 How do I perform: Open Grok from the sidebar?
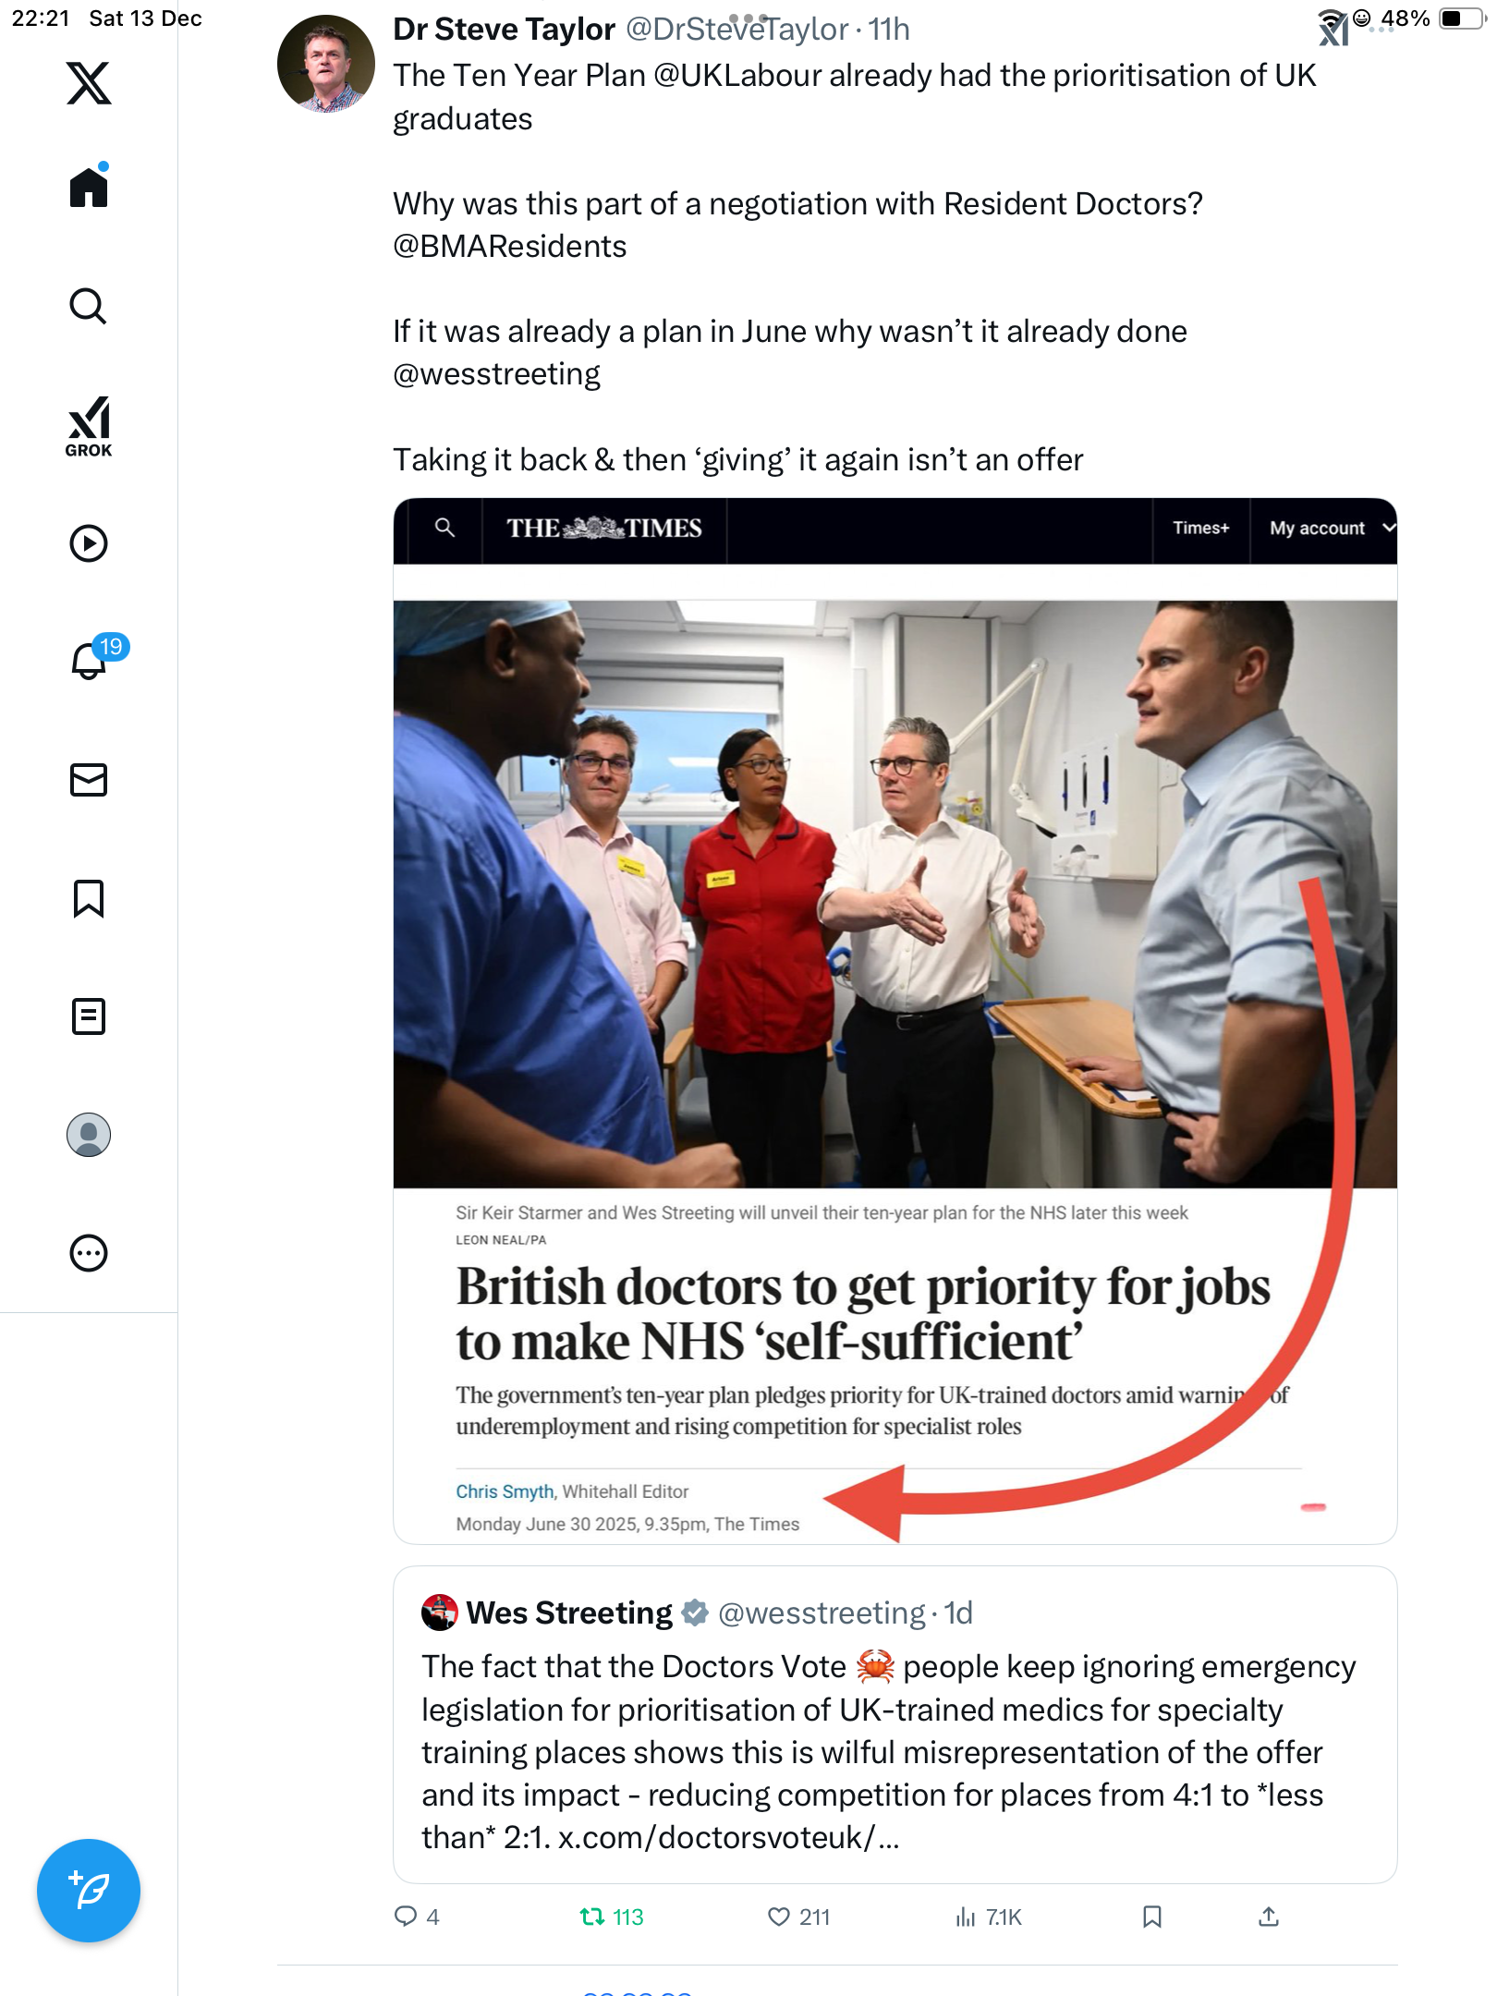point(89,426)
